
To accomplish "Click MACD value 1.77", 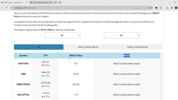I will click(76, 95).
